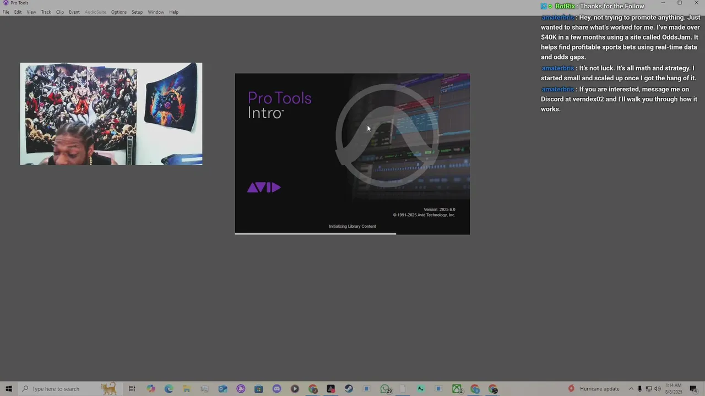Click the Version 2025.6.0 text
The height and width of the screenshot is (396, 705).
tap(440, 210)
